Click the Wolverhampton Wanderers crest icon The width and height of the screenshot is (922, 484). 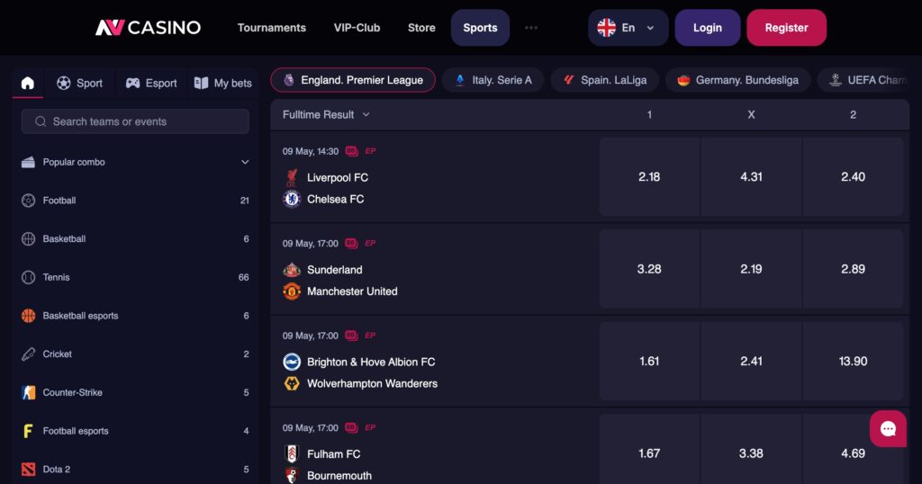pyautogui.click(x=292, y=383)
